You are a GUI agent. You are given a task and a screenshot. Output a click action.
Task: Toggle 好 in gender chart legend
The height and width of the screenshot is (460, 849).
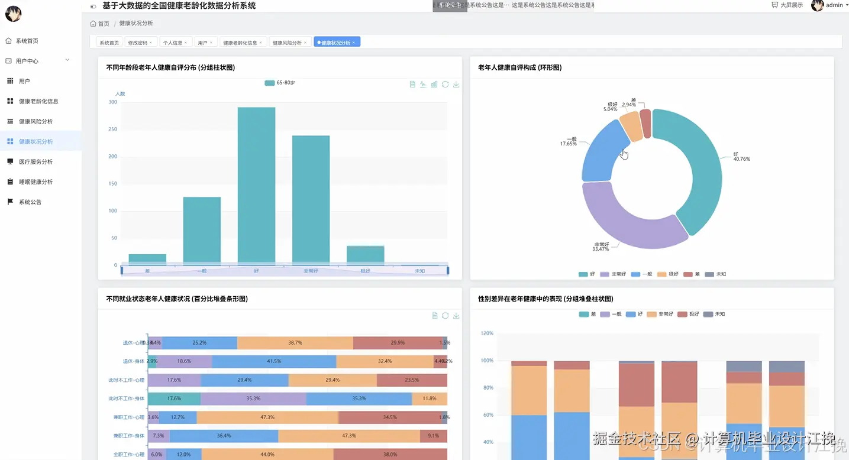click(634, 314)
